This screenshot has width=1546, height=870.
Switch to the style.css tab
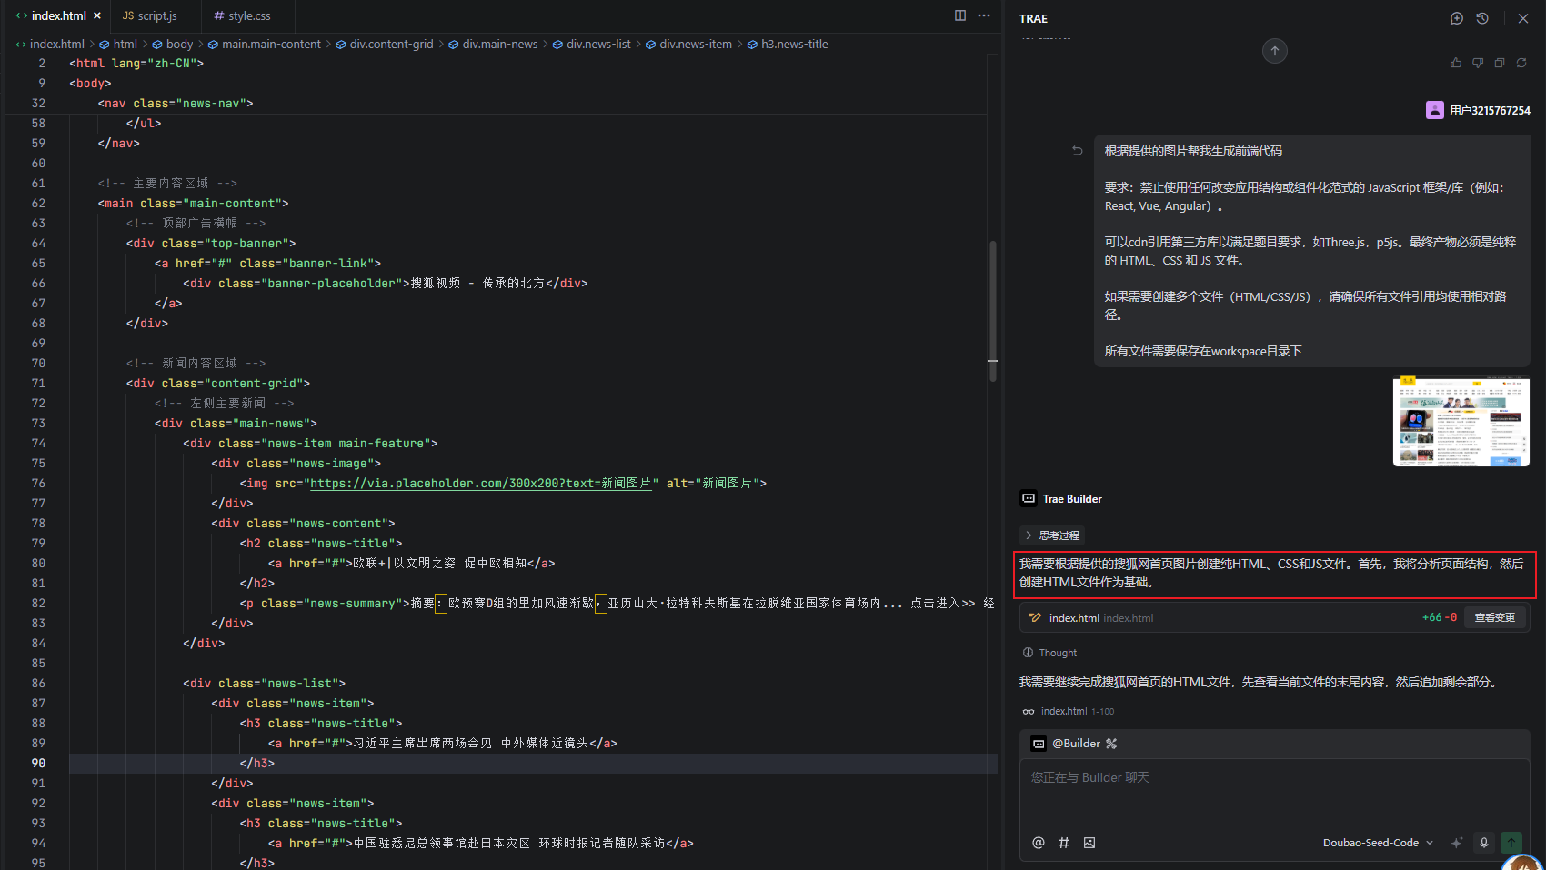click(242, 15)
